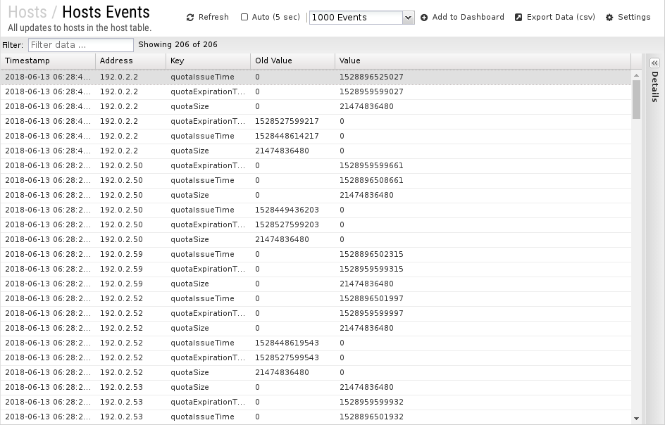Image resolution: width=665 pixels, height=425 pixels.
Task: Open the vertical Details side panel label
Action: (655, 87)
